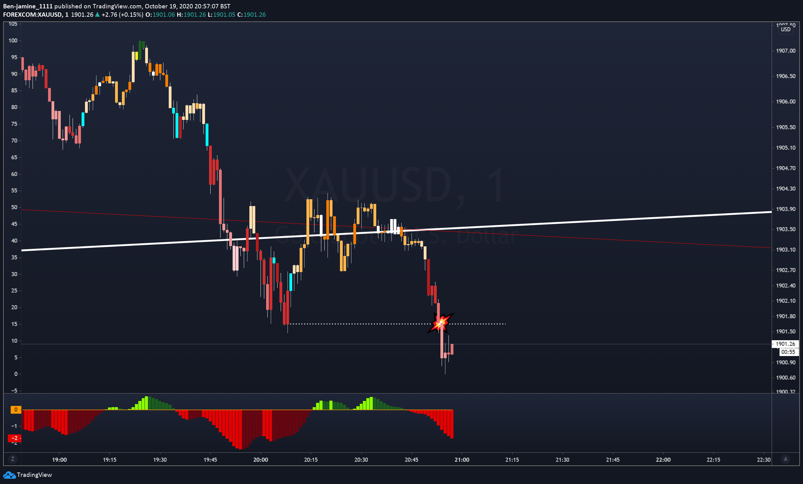Viewport: 803px width, 484px height.
Task: Click the 1906.50 price axis label
Action: (786, 76)
